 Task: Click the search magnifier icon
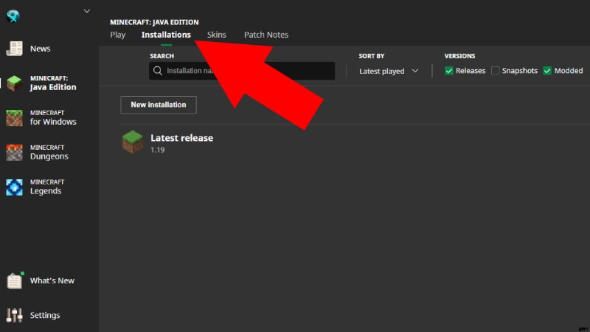pyautogui.click(x=158, y=71)
